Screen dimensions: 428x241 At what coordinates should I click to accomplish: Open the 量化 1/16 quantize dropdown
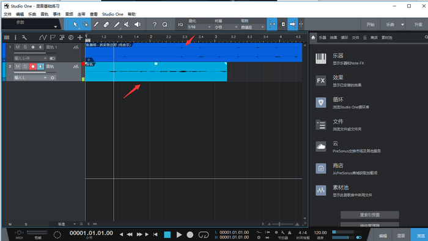tap(199, 27)
